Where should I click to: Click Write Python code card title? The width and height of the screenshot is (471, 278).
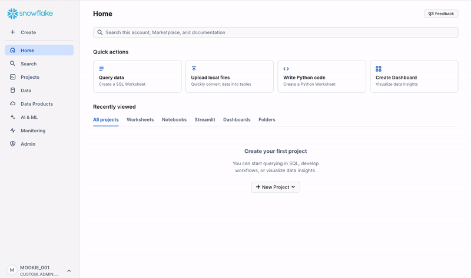coord(304,78)
